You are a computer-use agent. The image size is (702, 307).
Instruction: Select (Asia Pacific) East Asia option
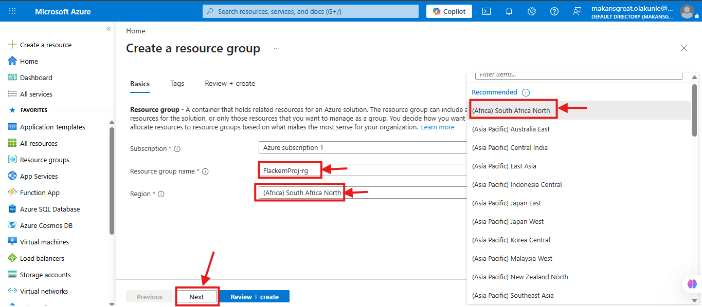pos(579,166)
